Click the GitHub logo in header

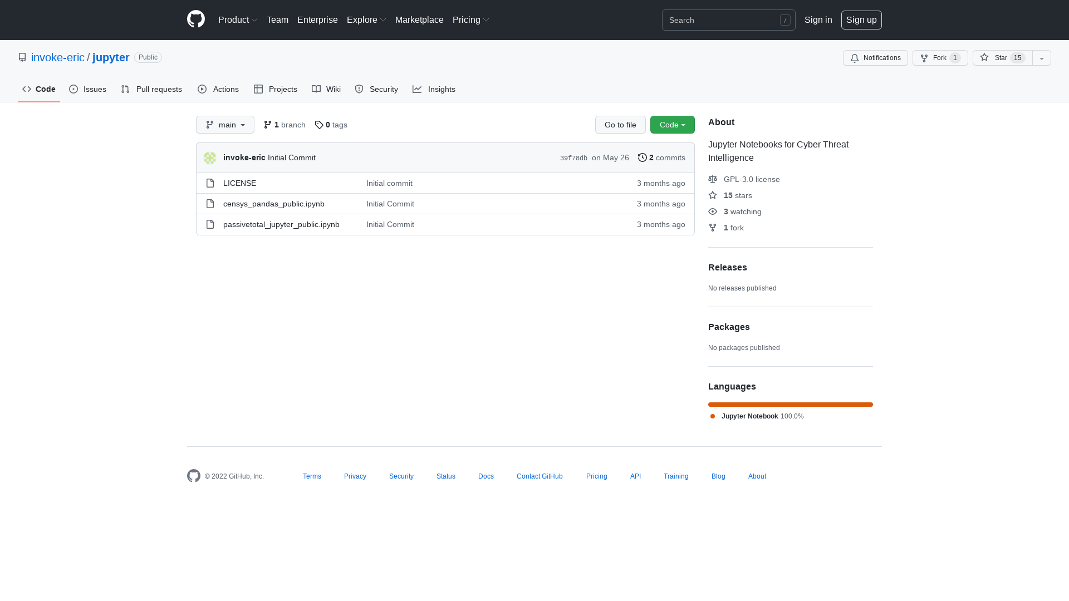click(196, 19)
